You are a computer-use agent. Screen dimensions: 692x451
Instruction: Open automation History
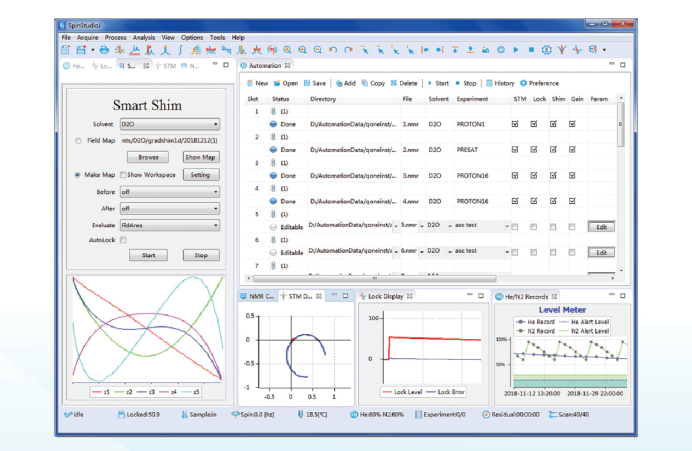[500, 83]
